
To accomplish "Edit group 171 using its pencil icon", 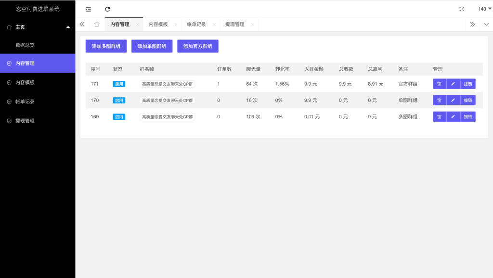I will click(x=453, y=83).
